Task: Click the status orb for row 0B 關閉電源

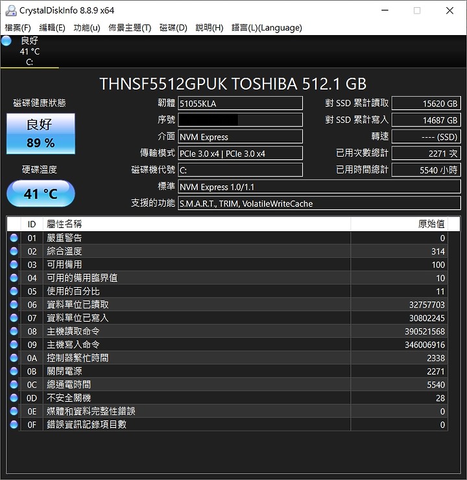Action: coord(14,371)
